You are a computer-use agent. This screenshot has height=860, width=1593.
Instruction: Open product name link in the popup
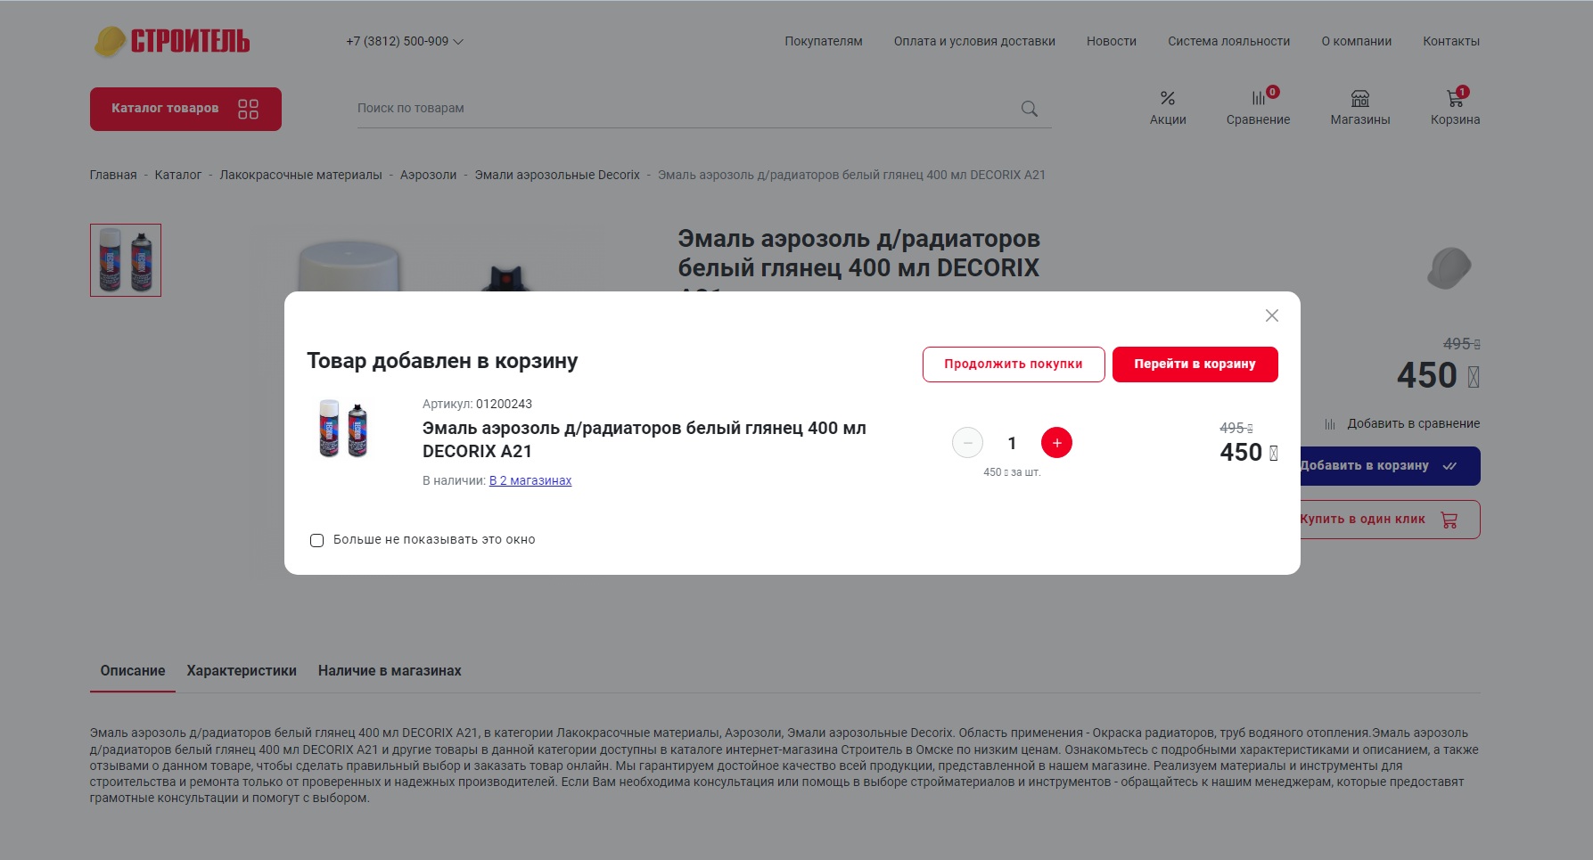[x=644, y=439]
